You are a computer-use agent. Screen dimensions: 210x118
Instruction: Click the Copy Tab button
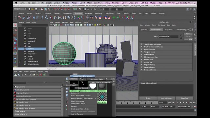pyautogui.click(x=184, y=98)
